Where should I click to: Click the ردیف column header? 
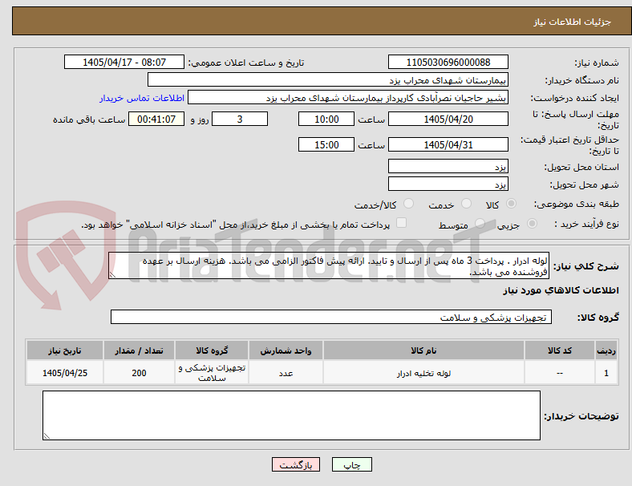click(x=606, y=350)
